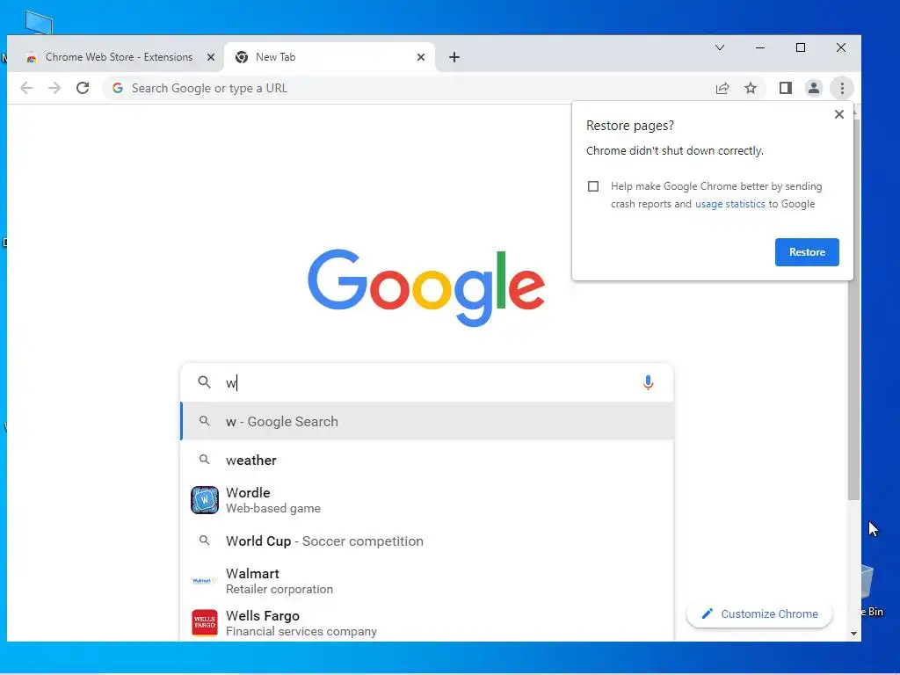Focus the address bar URL field
This screenshot has height=675, width=900.
pyautogui.click(x=402, y=88)
